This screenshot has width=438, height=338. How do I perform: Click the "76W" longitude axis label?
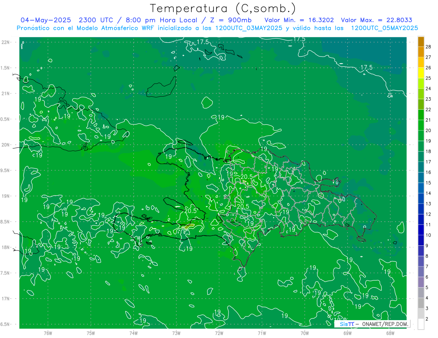click(x=48, y=333)
